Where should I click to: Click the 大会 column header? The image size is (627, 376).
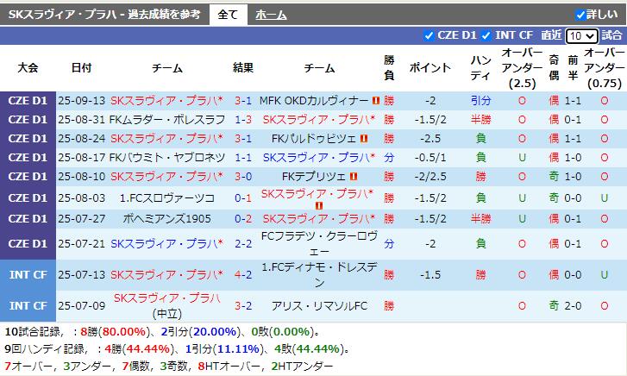(x=28, y=67)
